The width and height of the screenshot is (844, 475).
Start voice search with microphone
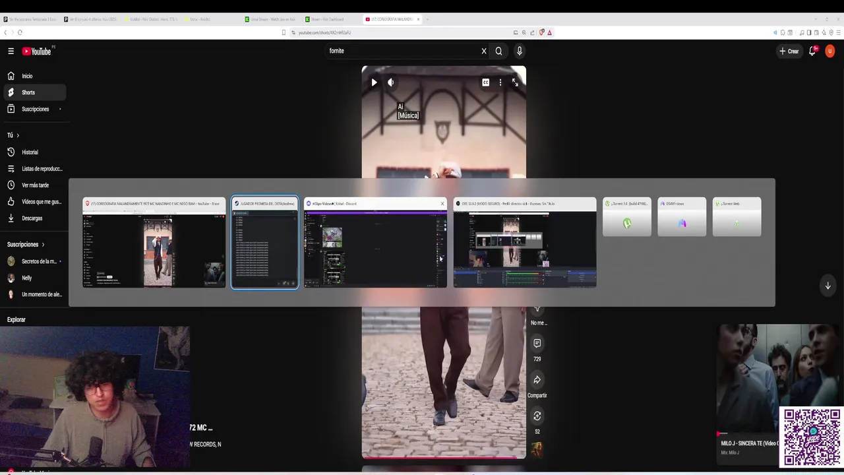click(x=520, y=51)
